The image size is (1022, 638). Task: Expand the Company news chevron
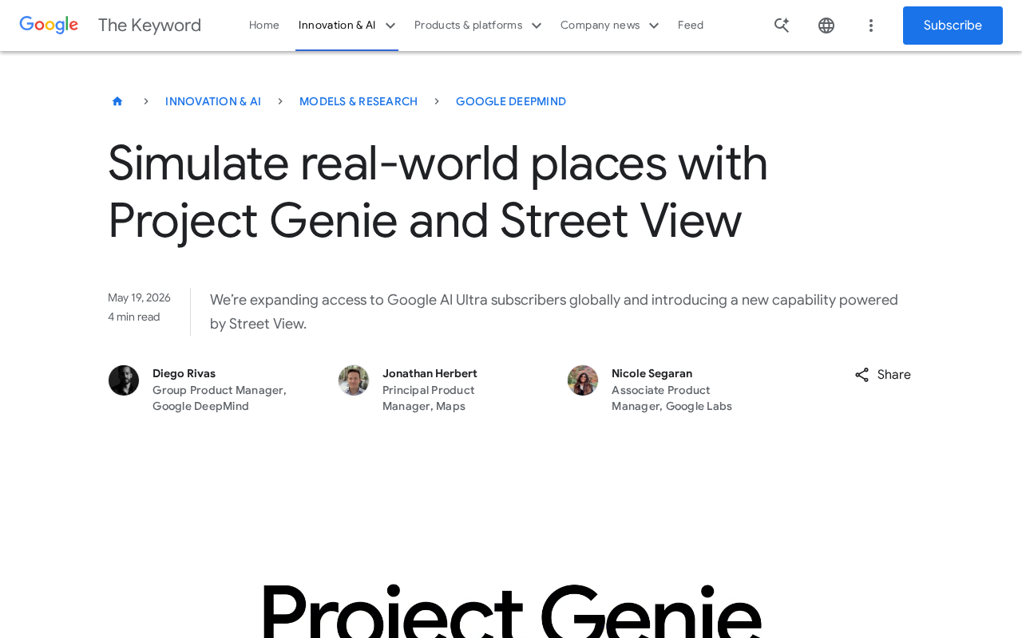654,26
